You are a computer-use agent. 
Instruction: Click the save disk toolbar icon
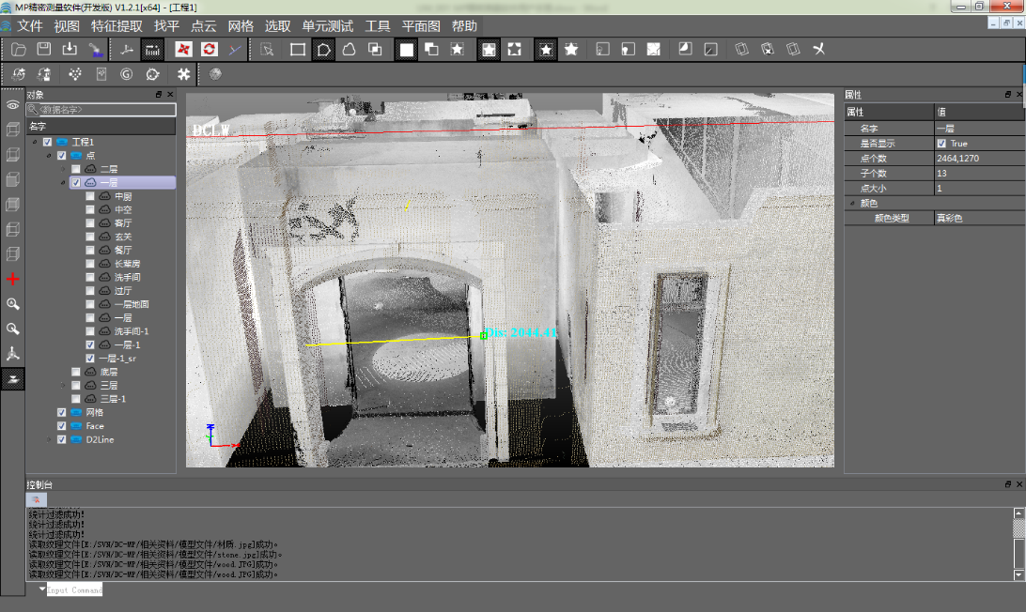(44, 49)
